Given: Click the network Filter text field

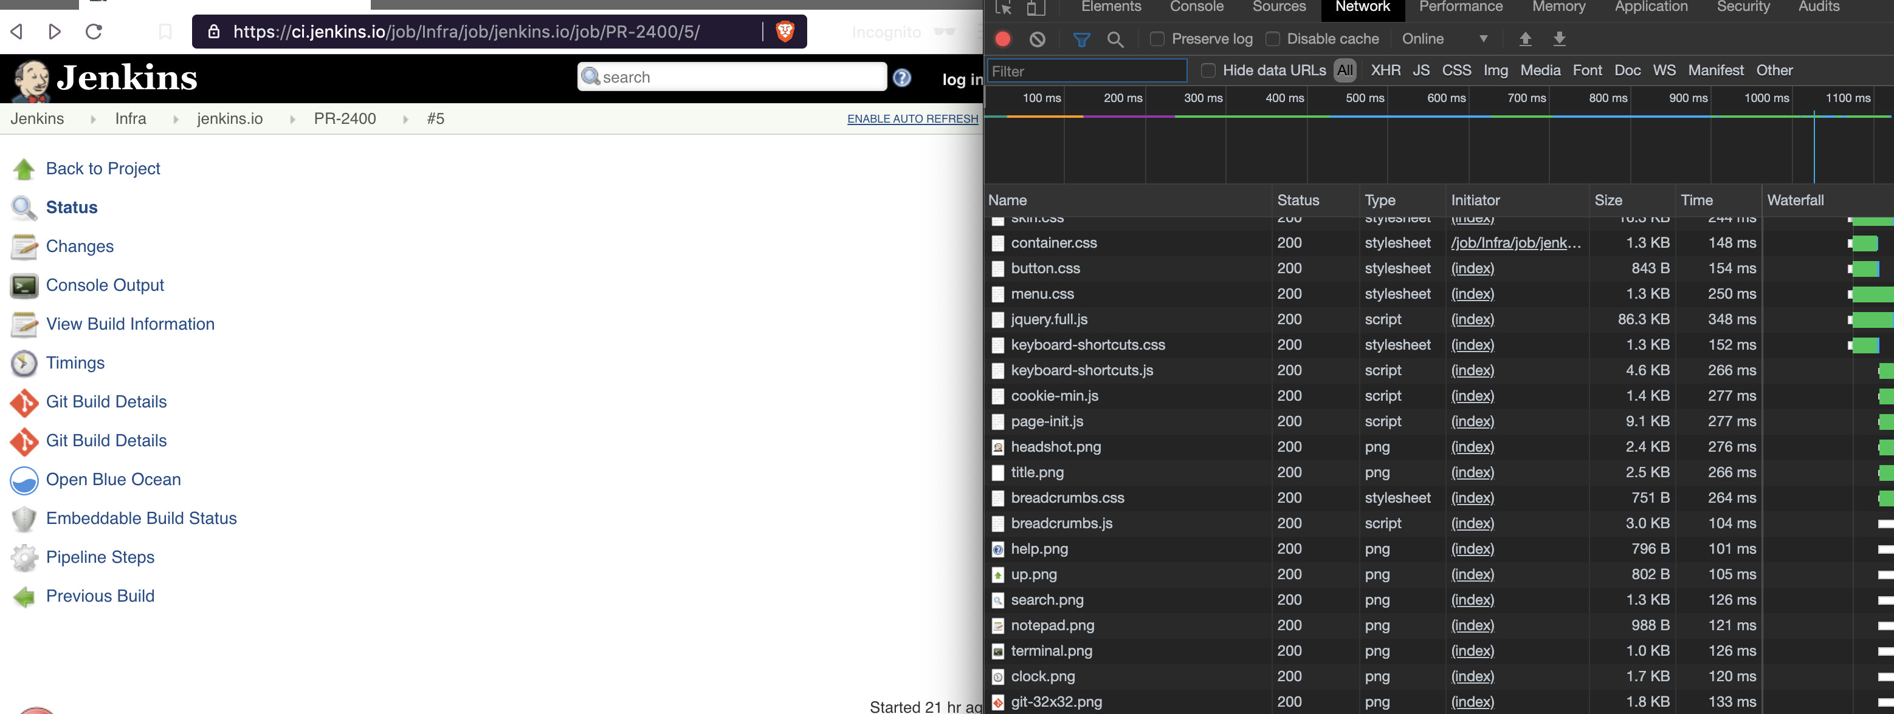Looking at the screenshot, I should (1087, 71).
